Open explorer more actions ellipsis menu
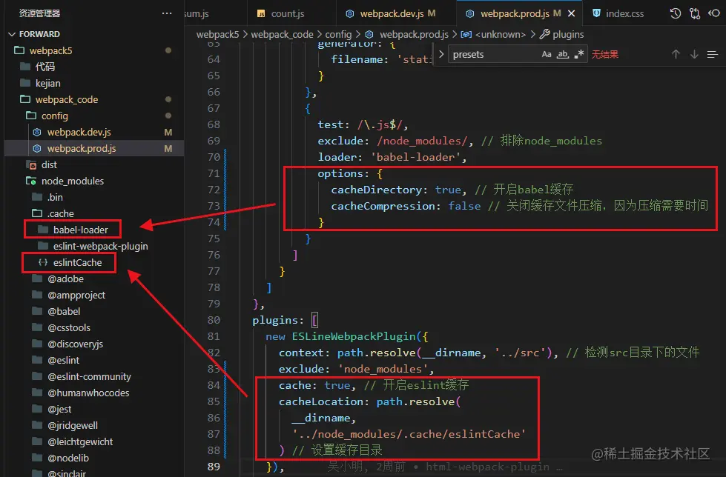 (167, 13)
